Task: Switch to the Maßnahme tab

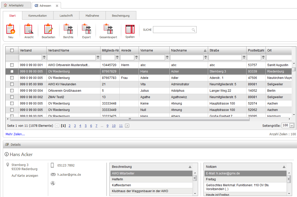Action: [x=92, y=16]
